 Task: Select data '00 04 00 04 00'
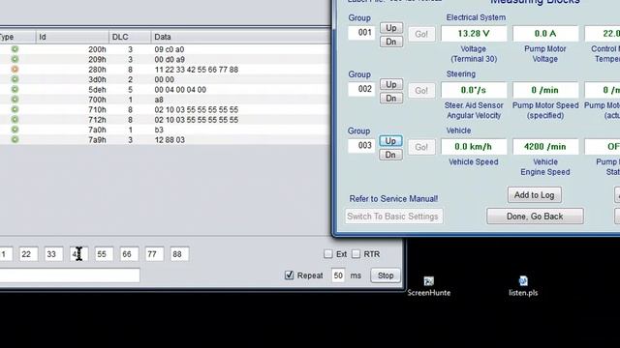click(180, 90)
